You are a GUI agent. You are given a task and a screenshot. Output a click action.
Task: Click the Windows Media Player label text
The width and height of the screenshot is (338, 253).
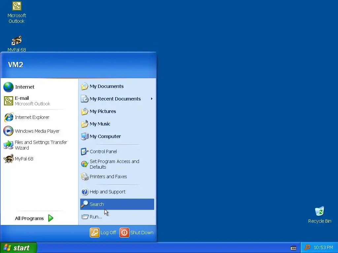[37, 131]
